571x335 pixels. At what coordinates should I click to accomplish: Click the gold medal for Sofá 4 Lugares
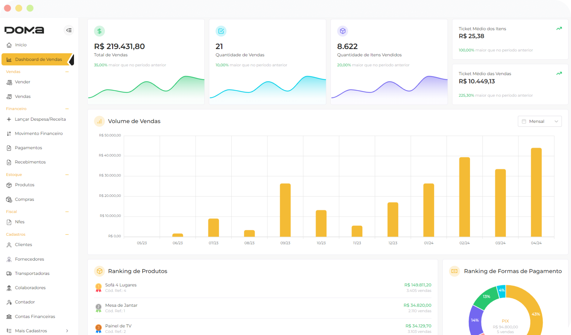point(98,288)
